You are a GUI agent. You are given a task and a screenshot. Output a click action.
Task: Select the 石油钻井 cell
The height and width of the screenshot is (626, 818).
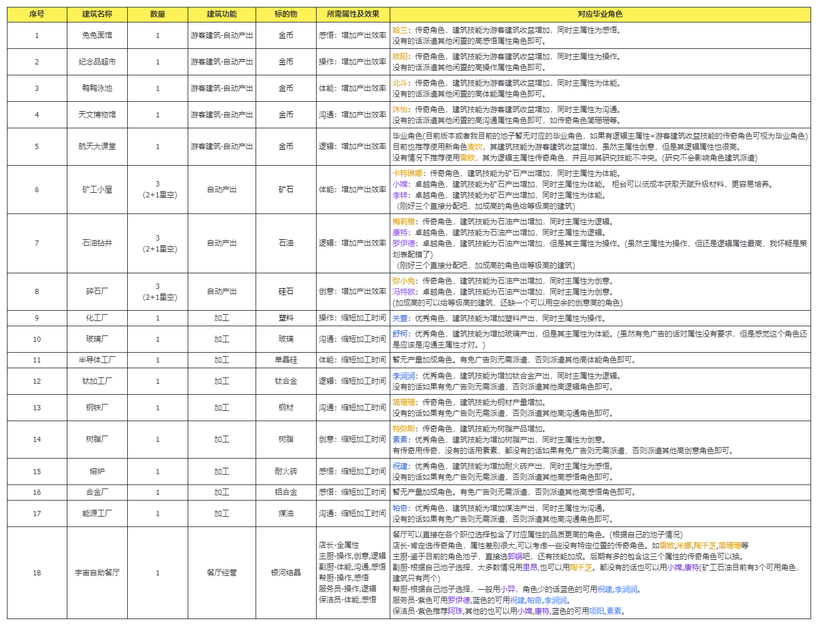point(97,243)
